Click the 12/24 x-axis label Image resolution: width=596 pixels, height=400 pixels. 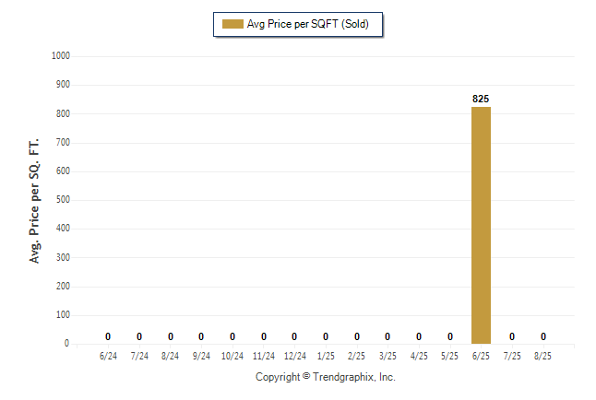click(295, 356)
